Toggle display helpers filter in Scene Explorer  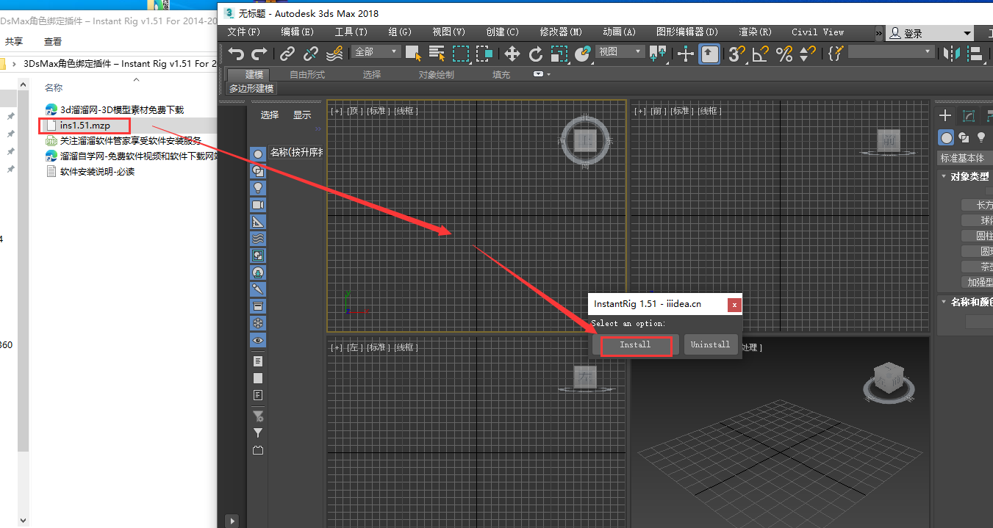(258, 222)
